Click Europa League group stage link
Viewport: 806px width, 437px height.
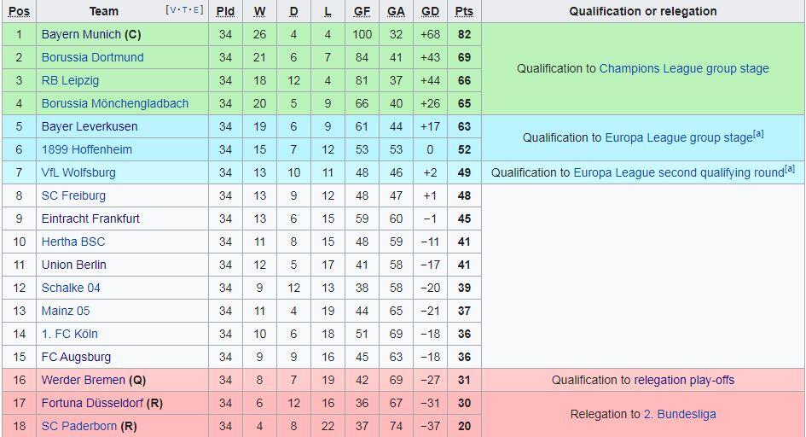679,137
